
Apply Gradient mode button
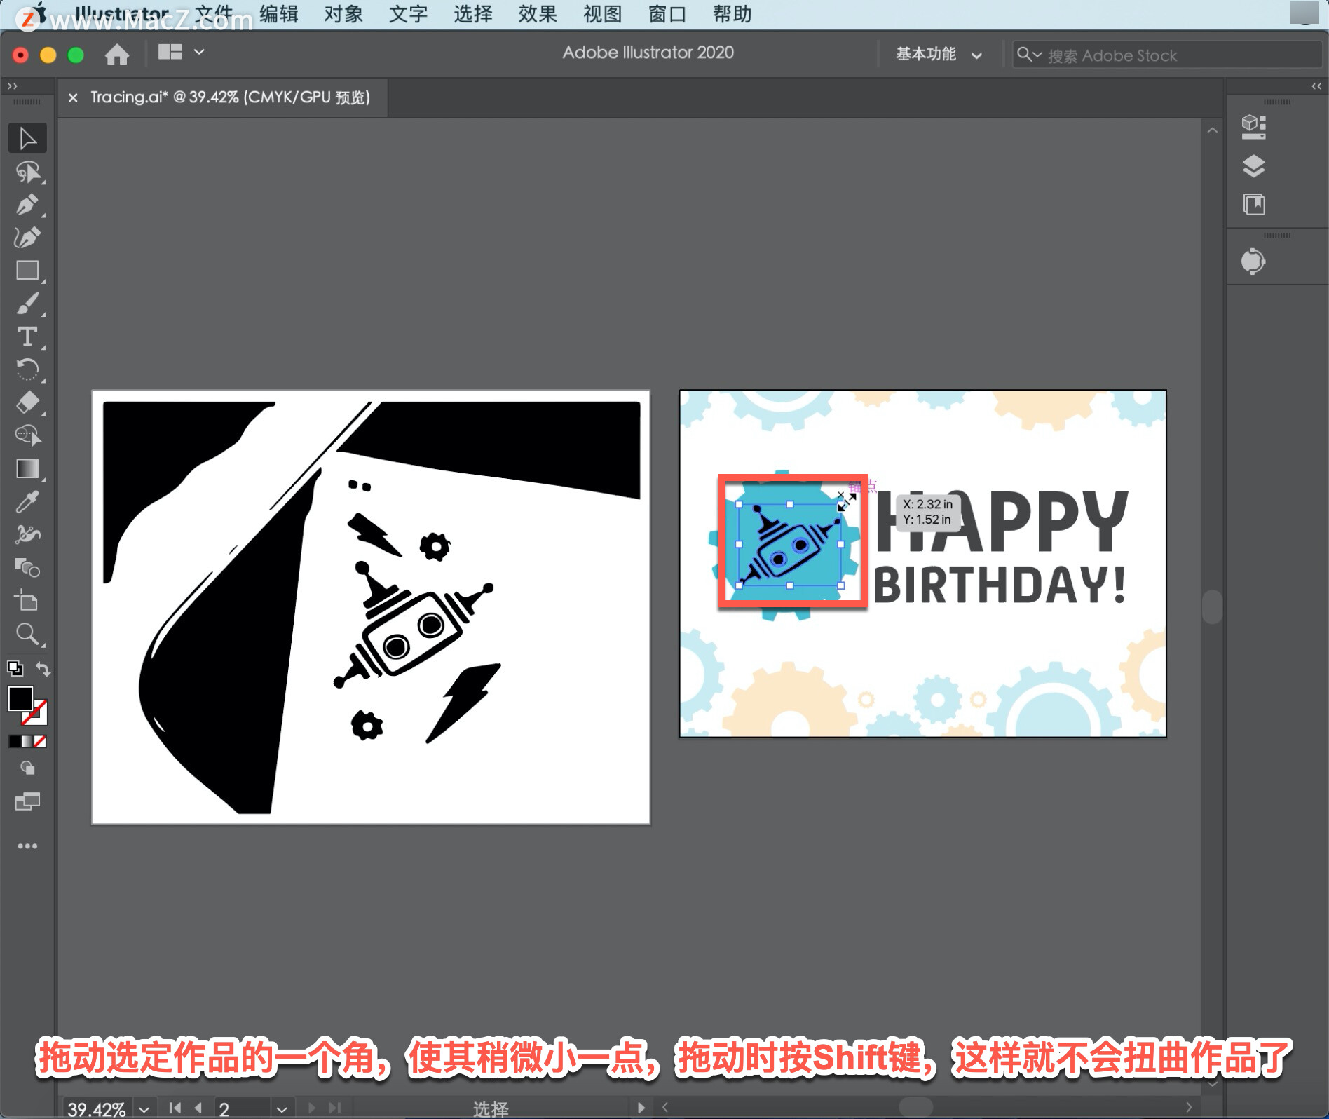[x=27, y=741]
